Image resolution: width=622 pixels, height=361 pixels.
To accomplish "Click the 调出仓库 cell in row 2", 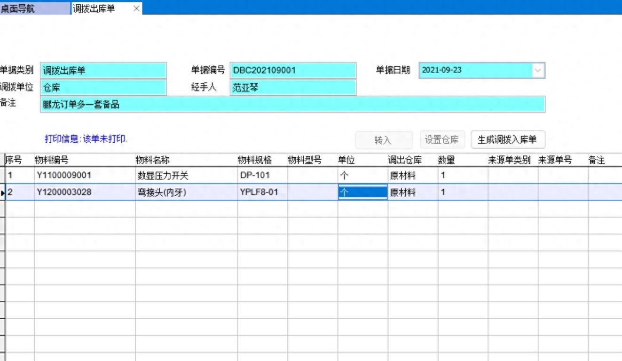I will click(x=412, y=192).
